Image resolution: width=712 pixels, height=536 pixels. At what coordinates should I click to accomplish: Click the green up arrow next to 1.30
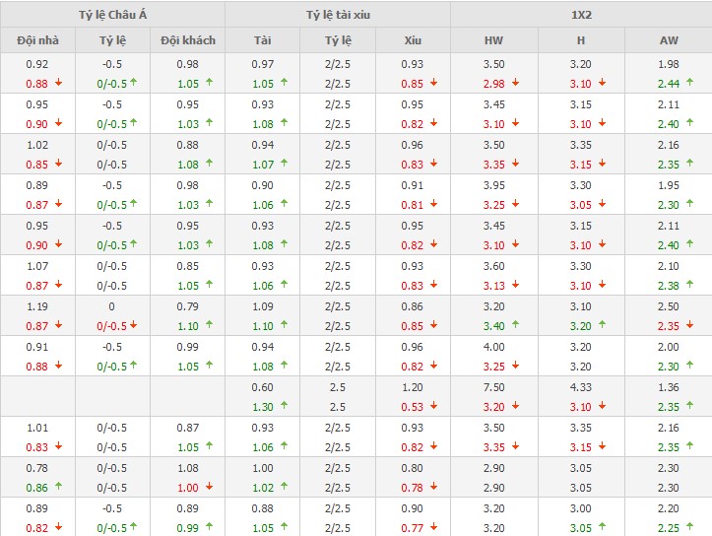284,407
